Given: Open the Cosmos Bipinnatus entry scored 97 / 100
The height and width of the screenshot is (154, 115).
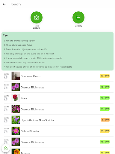Looking at the screenshot, I should point(59,109).
